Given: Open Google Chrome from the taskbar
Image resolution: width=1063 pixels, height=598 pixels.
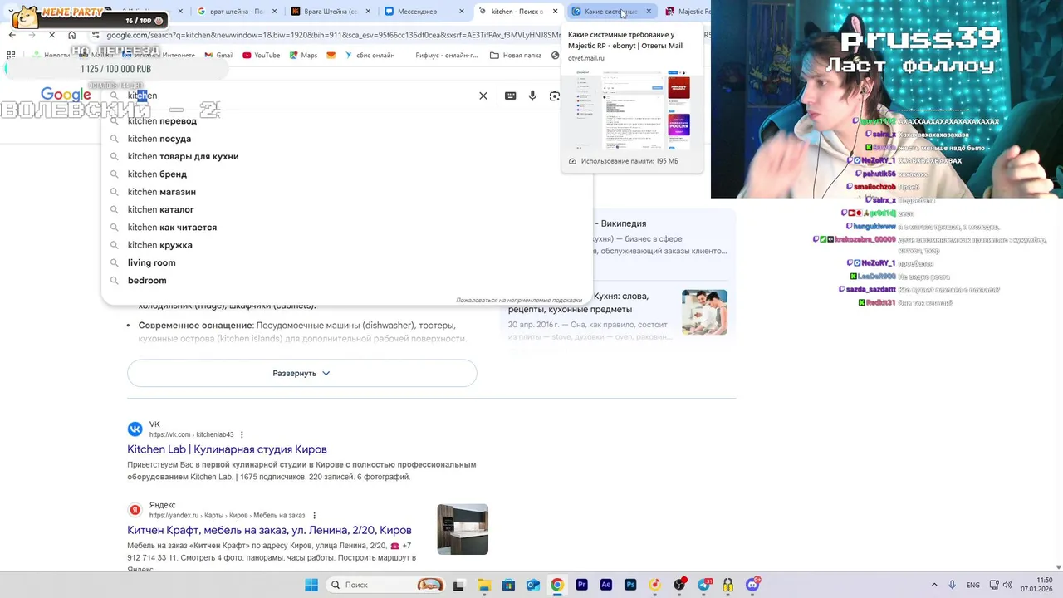Looking at the screenshot, I should click(557, 585).
